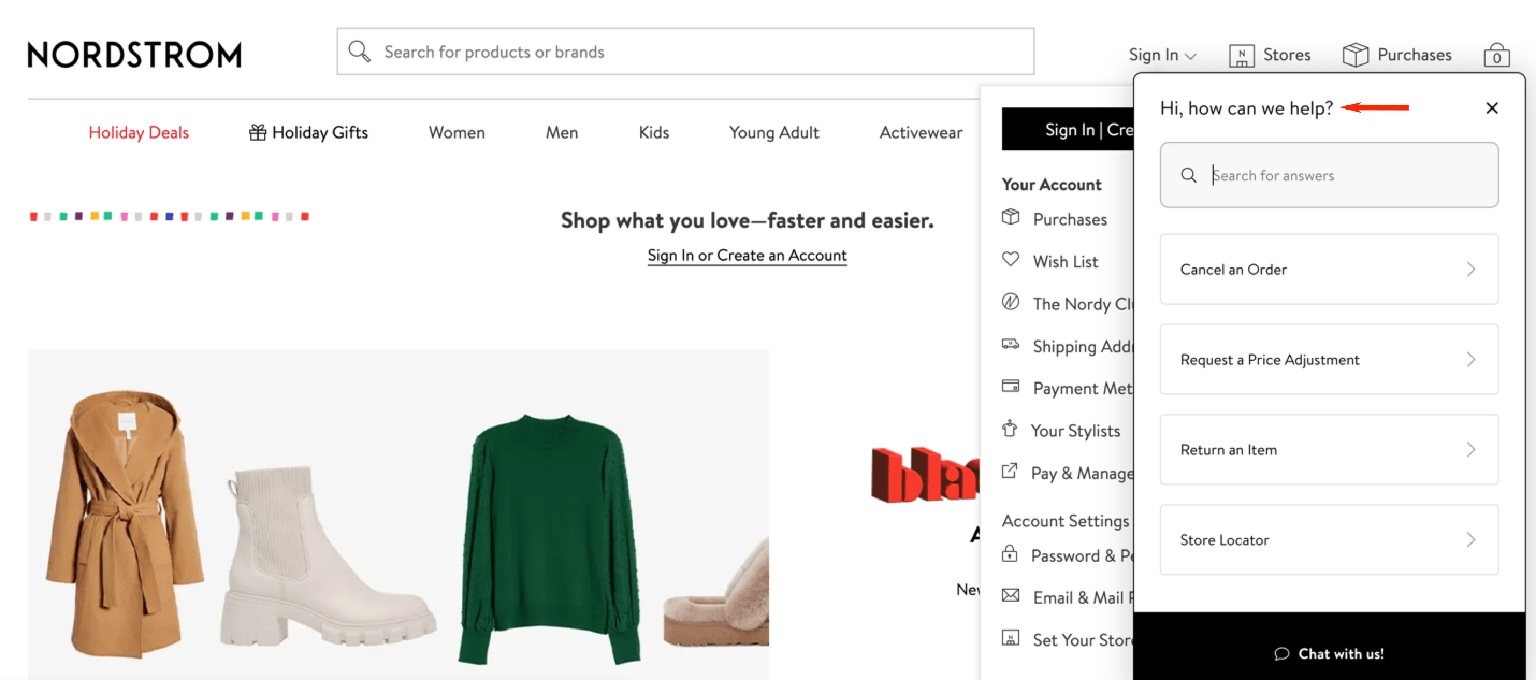Click the Sign In or Create an Account link

[747, 255]
